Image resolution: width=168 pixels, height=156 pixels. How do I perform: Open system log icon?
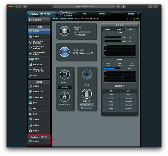30,125
